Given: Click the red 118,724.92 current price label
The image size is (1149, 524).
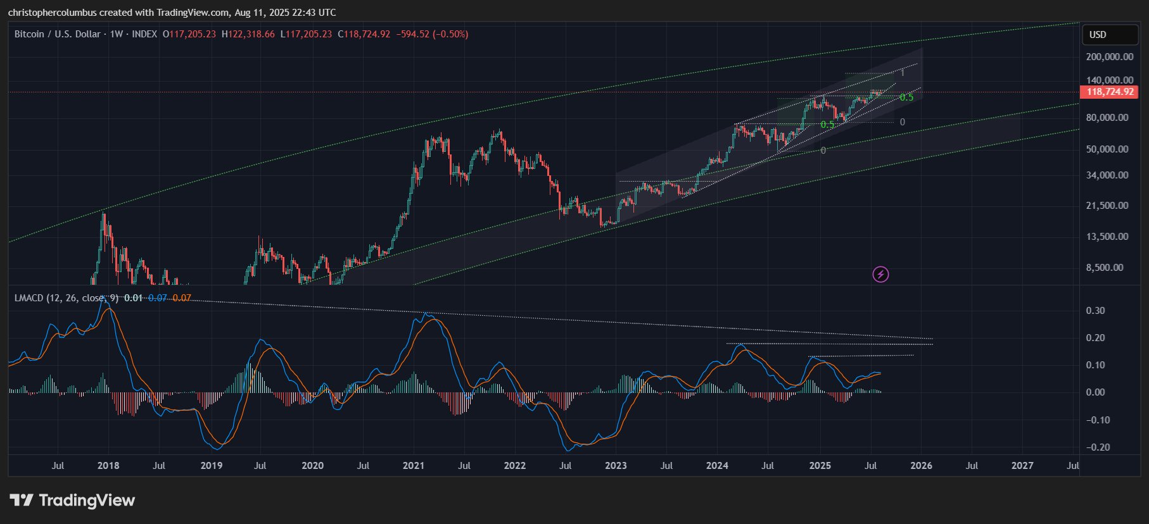Looking at the screenshot, I should [1110, 92].
